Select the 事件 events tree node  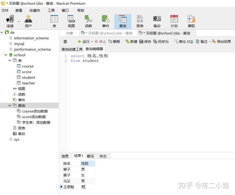pos(22,100)
